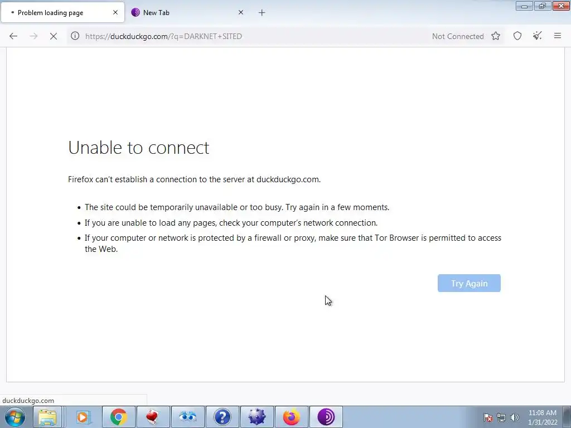
Task: Click the Not Connected status label
Action: pos(458,36)
